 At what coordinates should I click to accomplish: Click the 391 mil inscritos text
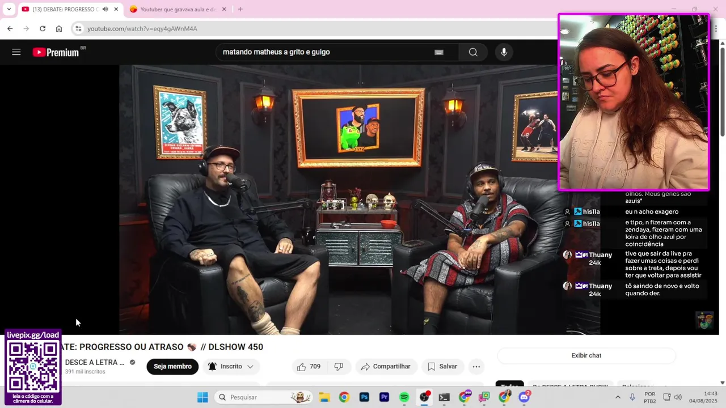point(85,372)
